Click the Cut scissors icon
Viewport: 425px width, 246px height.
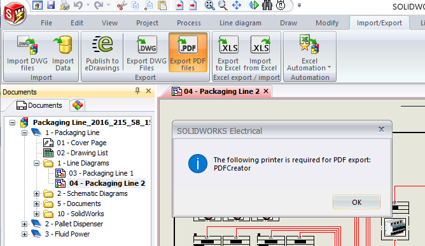tap(122, 6)
